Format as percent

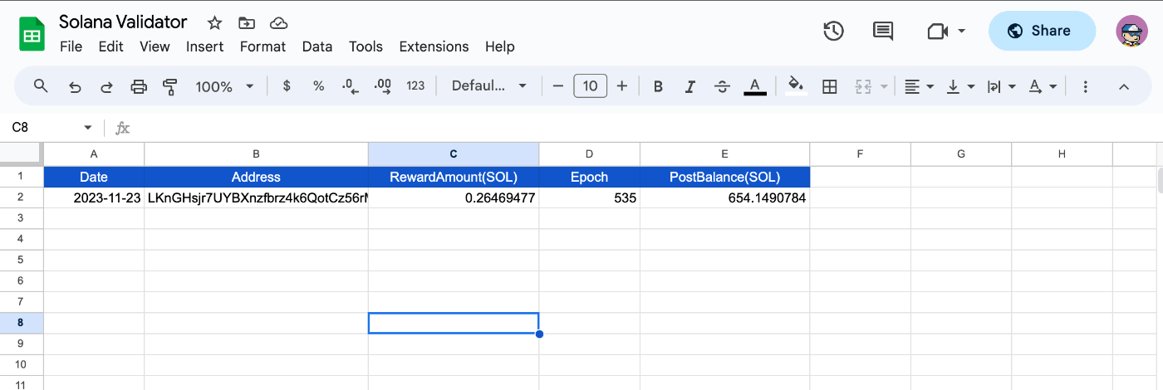pyautogui.click(x=318, y=85)
